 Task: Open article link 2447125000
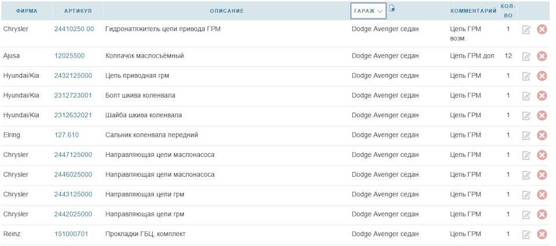point(73,155)
